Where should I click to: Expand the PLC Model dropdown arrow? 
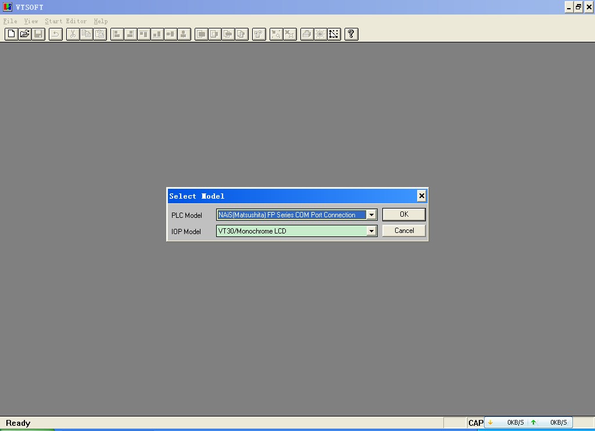(371, 215)
